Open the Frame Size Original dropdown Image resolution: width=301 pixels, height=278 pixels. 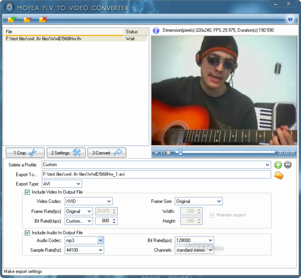(x=199, y=201)
